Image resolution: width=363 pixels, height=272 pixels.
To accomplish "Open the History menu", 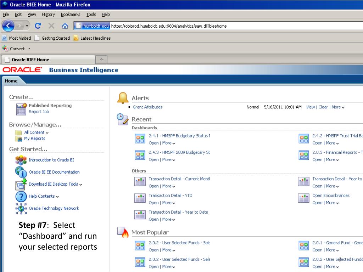I will (x=48, y=14).
